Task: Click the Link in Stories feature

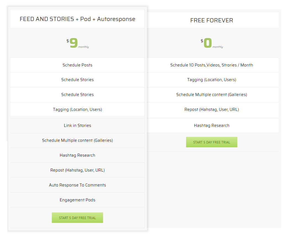Action: point(77,126)
